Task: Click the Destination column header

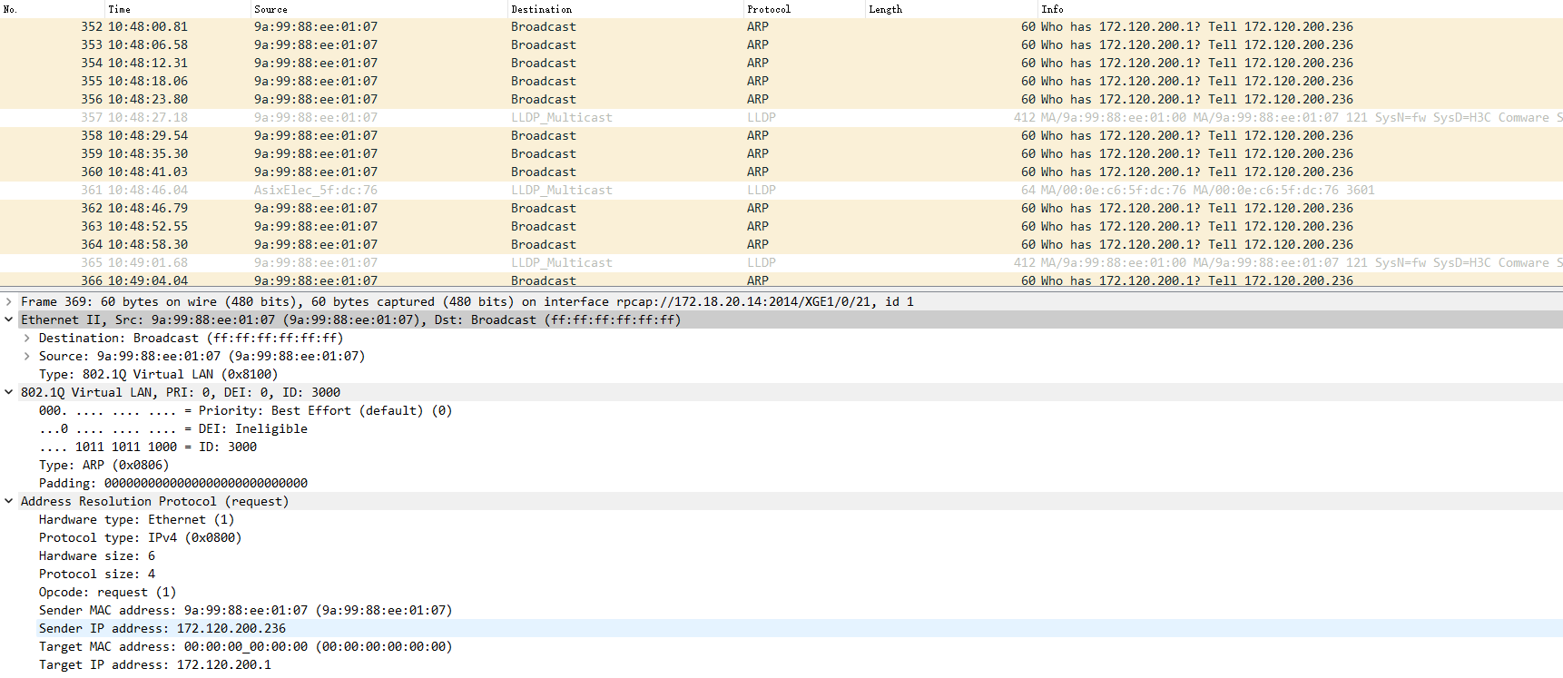Action: [x=625, y=9]
